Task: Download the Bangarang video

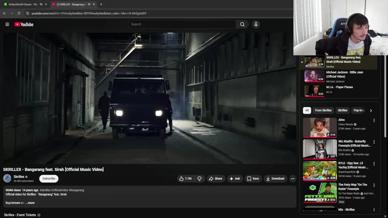Action: (x=275, y=179)
